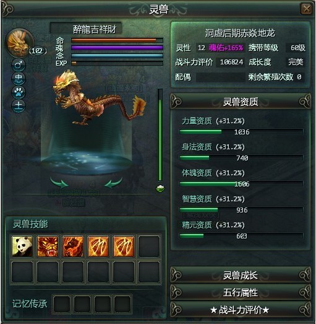Click the male gender symbol icon
The width and height of the screenshot is (316, 324).
click(19, 65)
